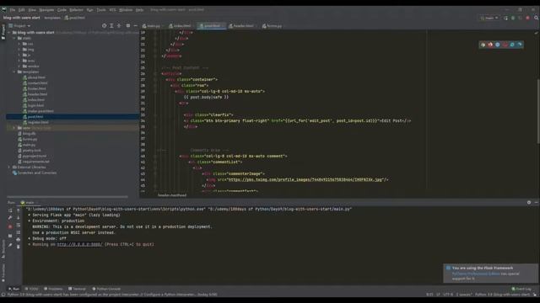Image resolution: width=540 pixels, height=303 pixels.
Task: Click the select opened file target icon
Action: (x=104, y=26)
